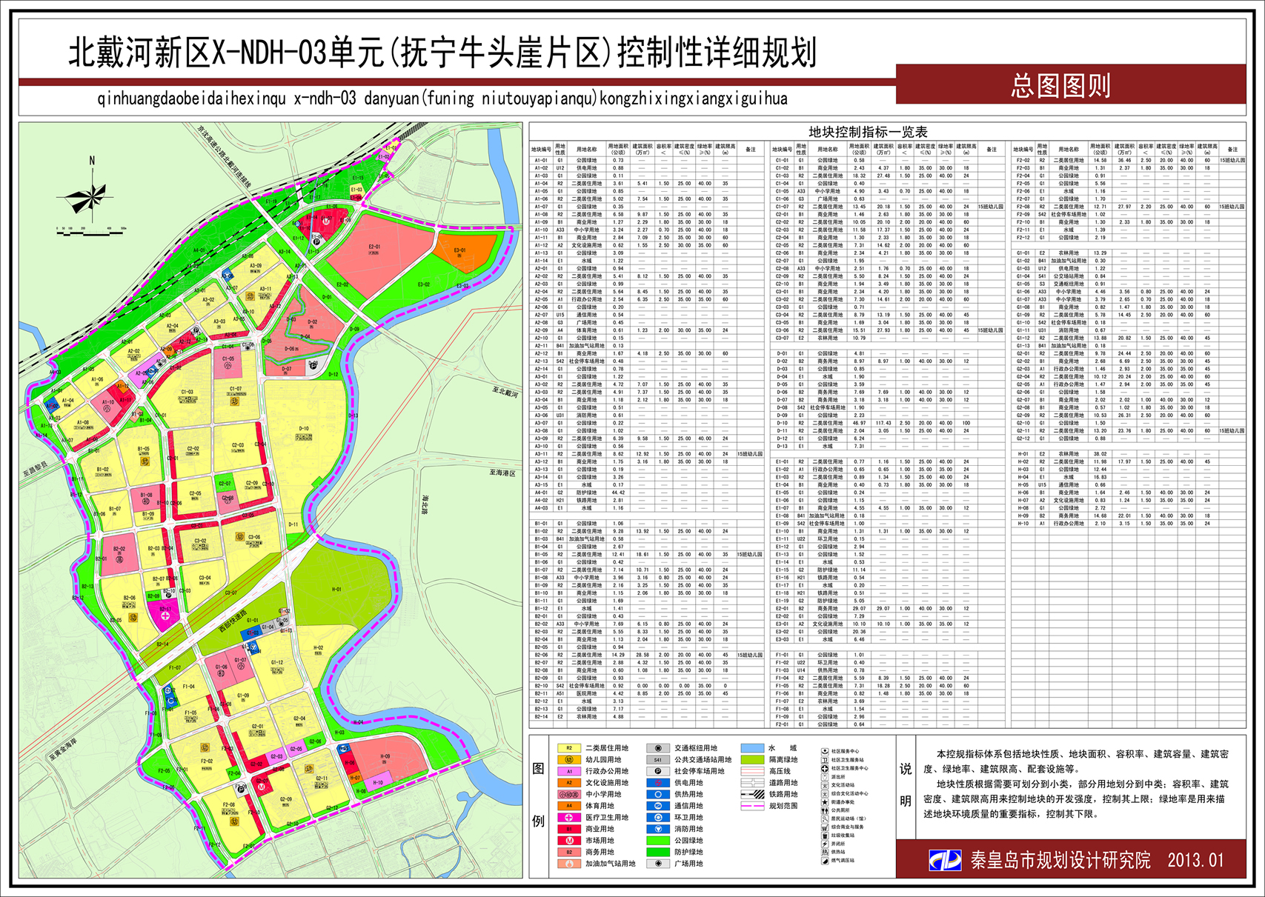Viewport: 1265px width, 897px height.
Task: Click the 总图图则 red banner
Action: [1071, 84]
